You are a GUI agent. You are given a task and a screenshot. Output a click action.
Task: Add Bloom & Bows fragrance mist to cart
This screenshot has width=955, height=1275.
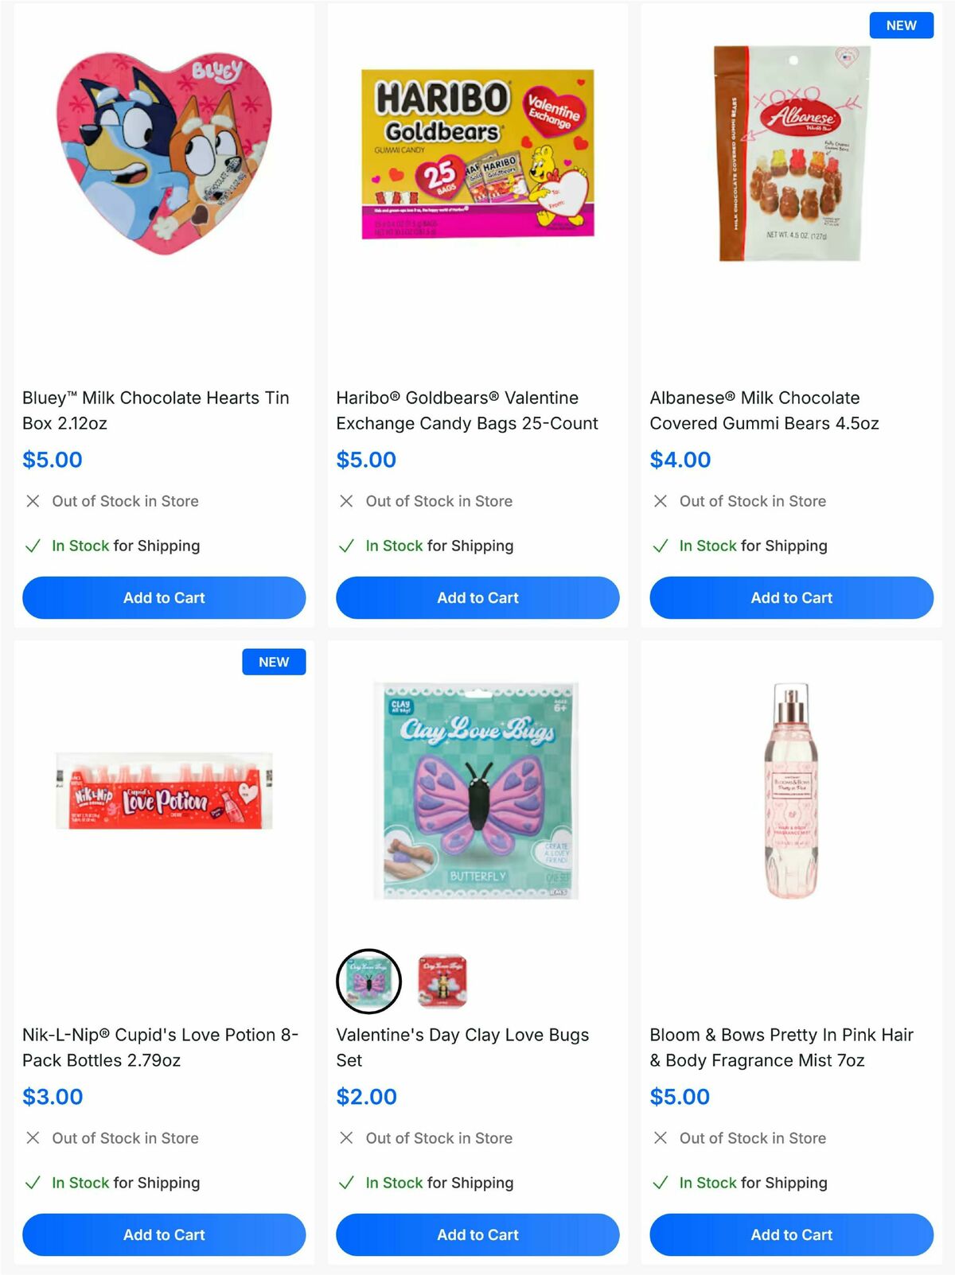[791, 1234]
